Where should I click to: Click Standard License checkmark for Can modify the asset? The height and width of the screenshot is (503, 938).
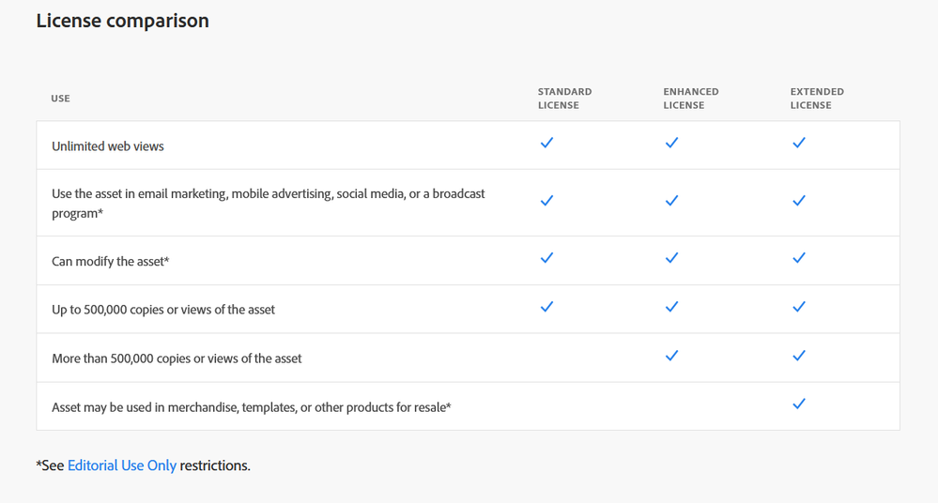click(x=546, y=258)
